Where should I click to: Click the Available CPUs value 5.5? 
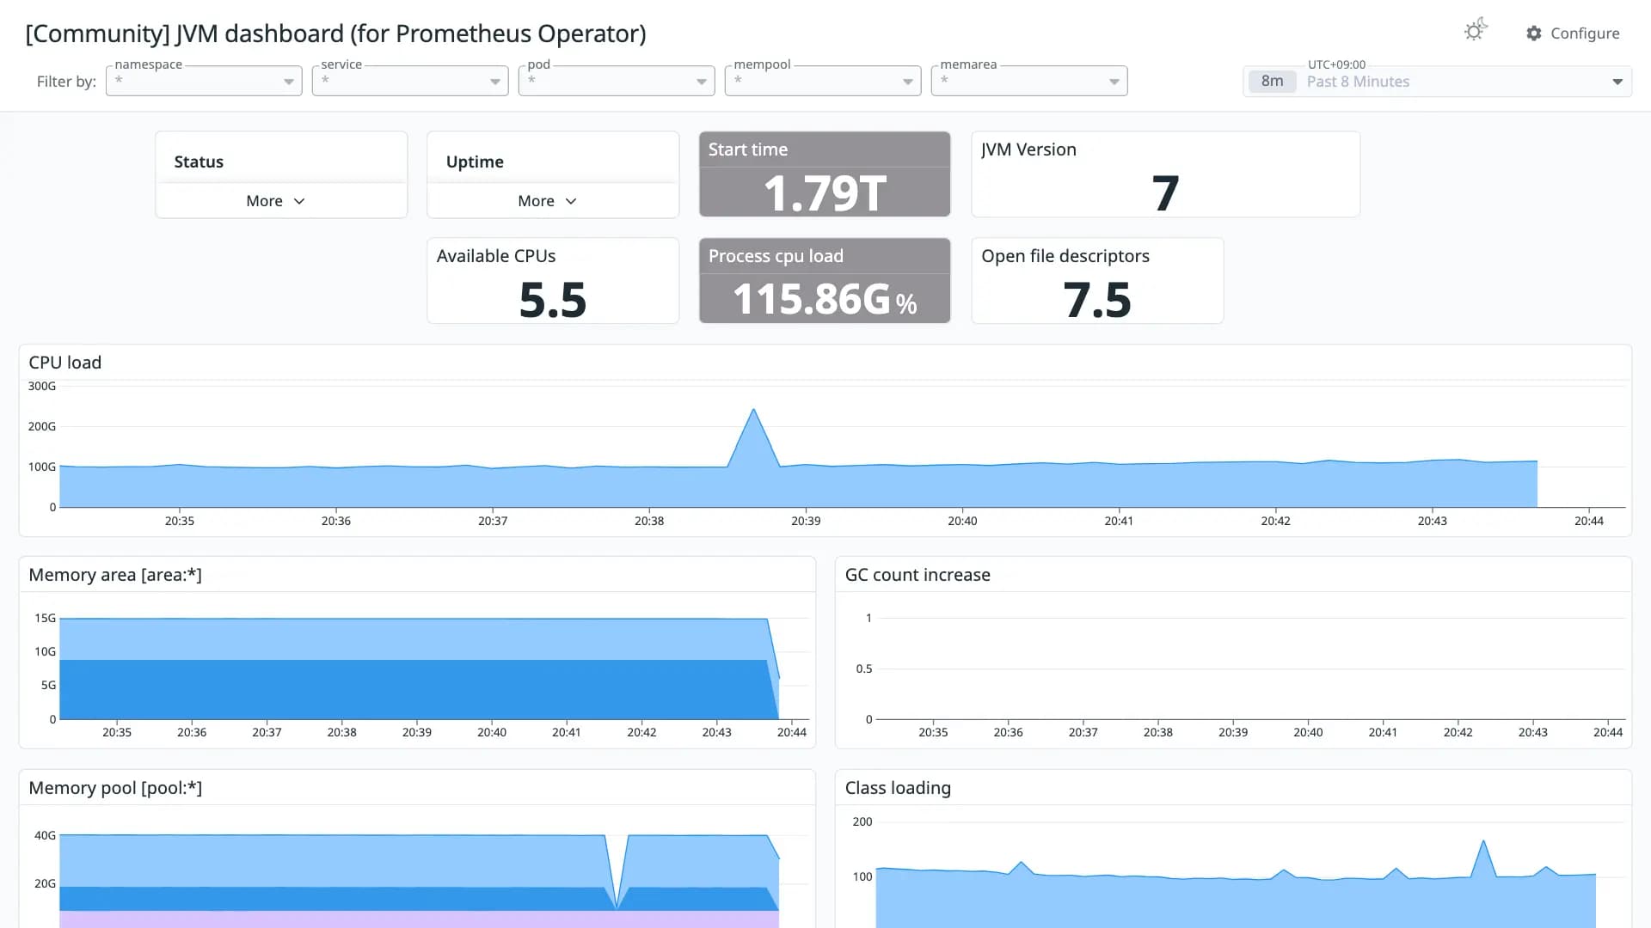click(553, 300)
